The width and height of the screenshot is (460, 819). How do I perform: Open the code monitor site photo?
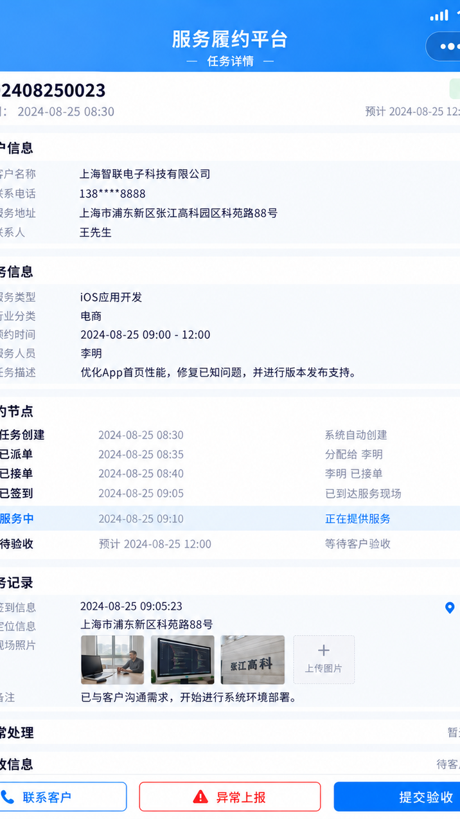[x=182, y=660]
